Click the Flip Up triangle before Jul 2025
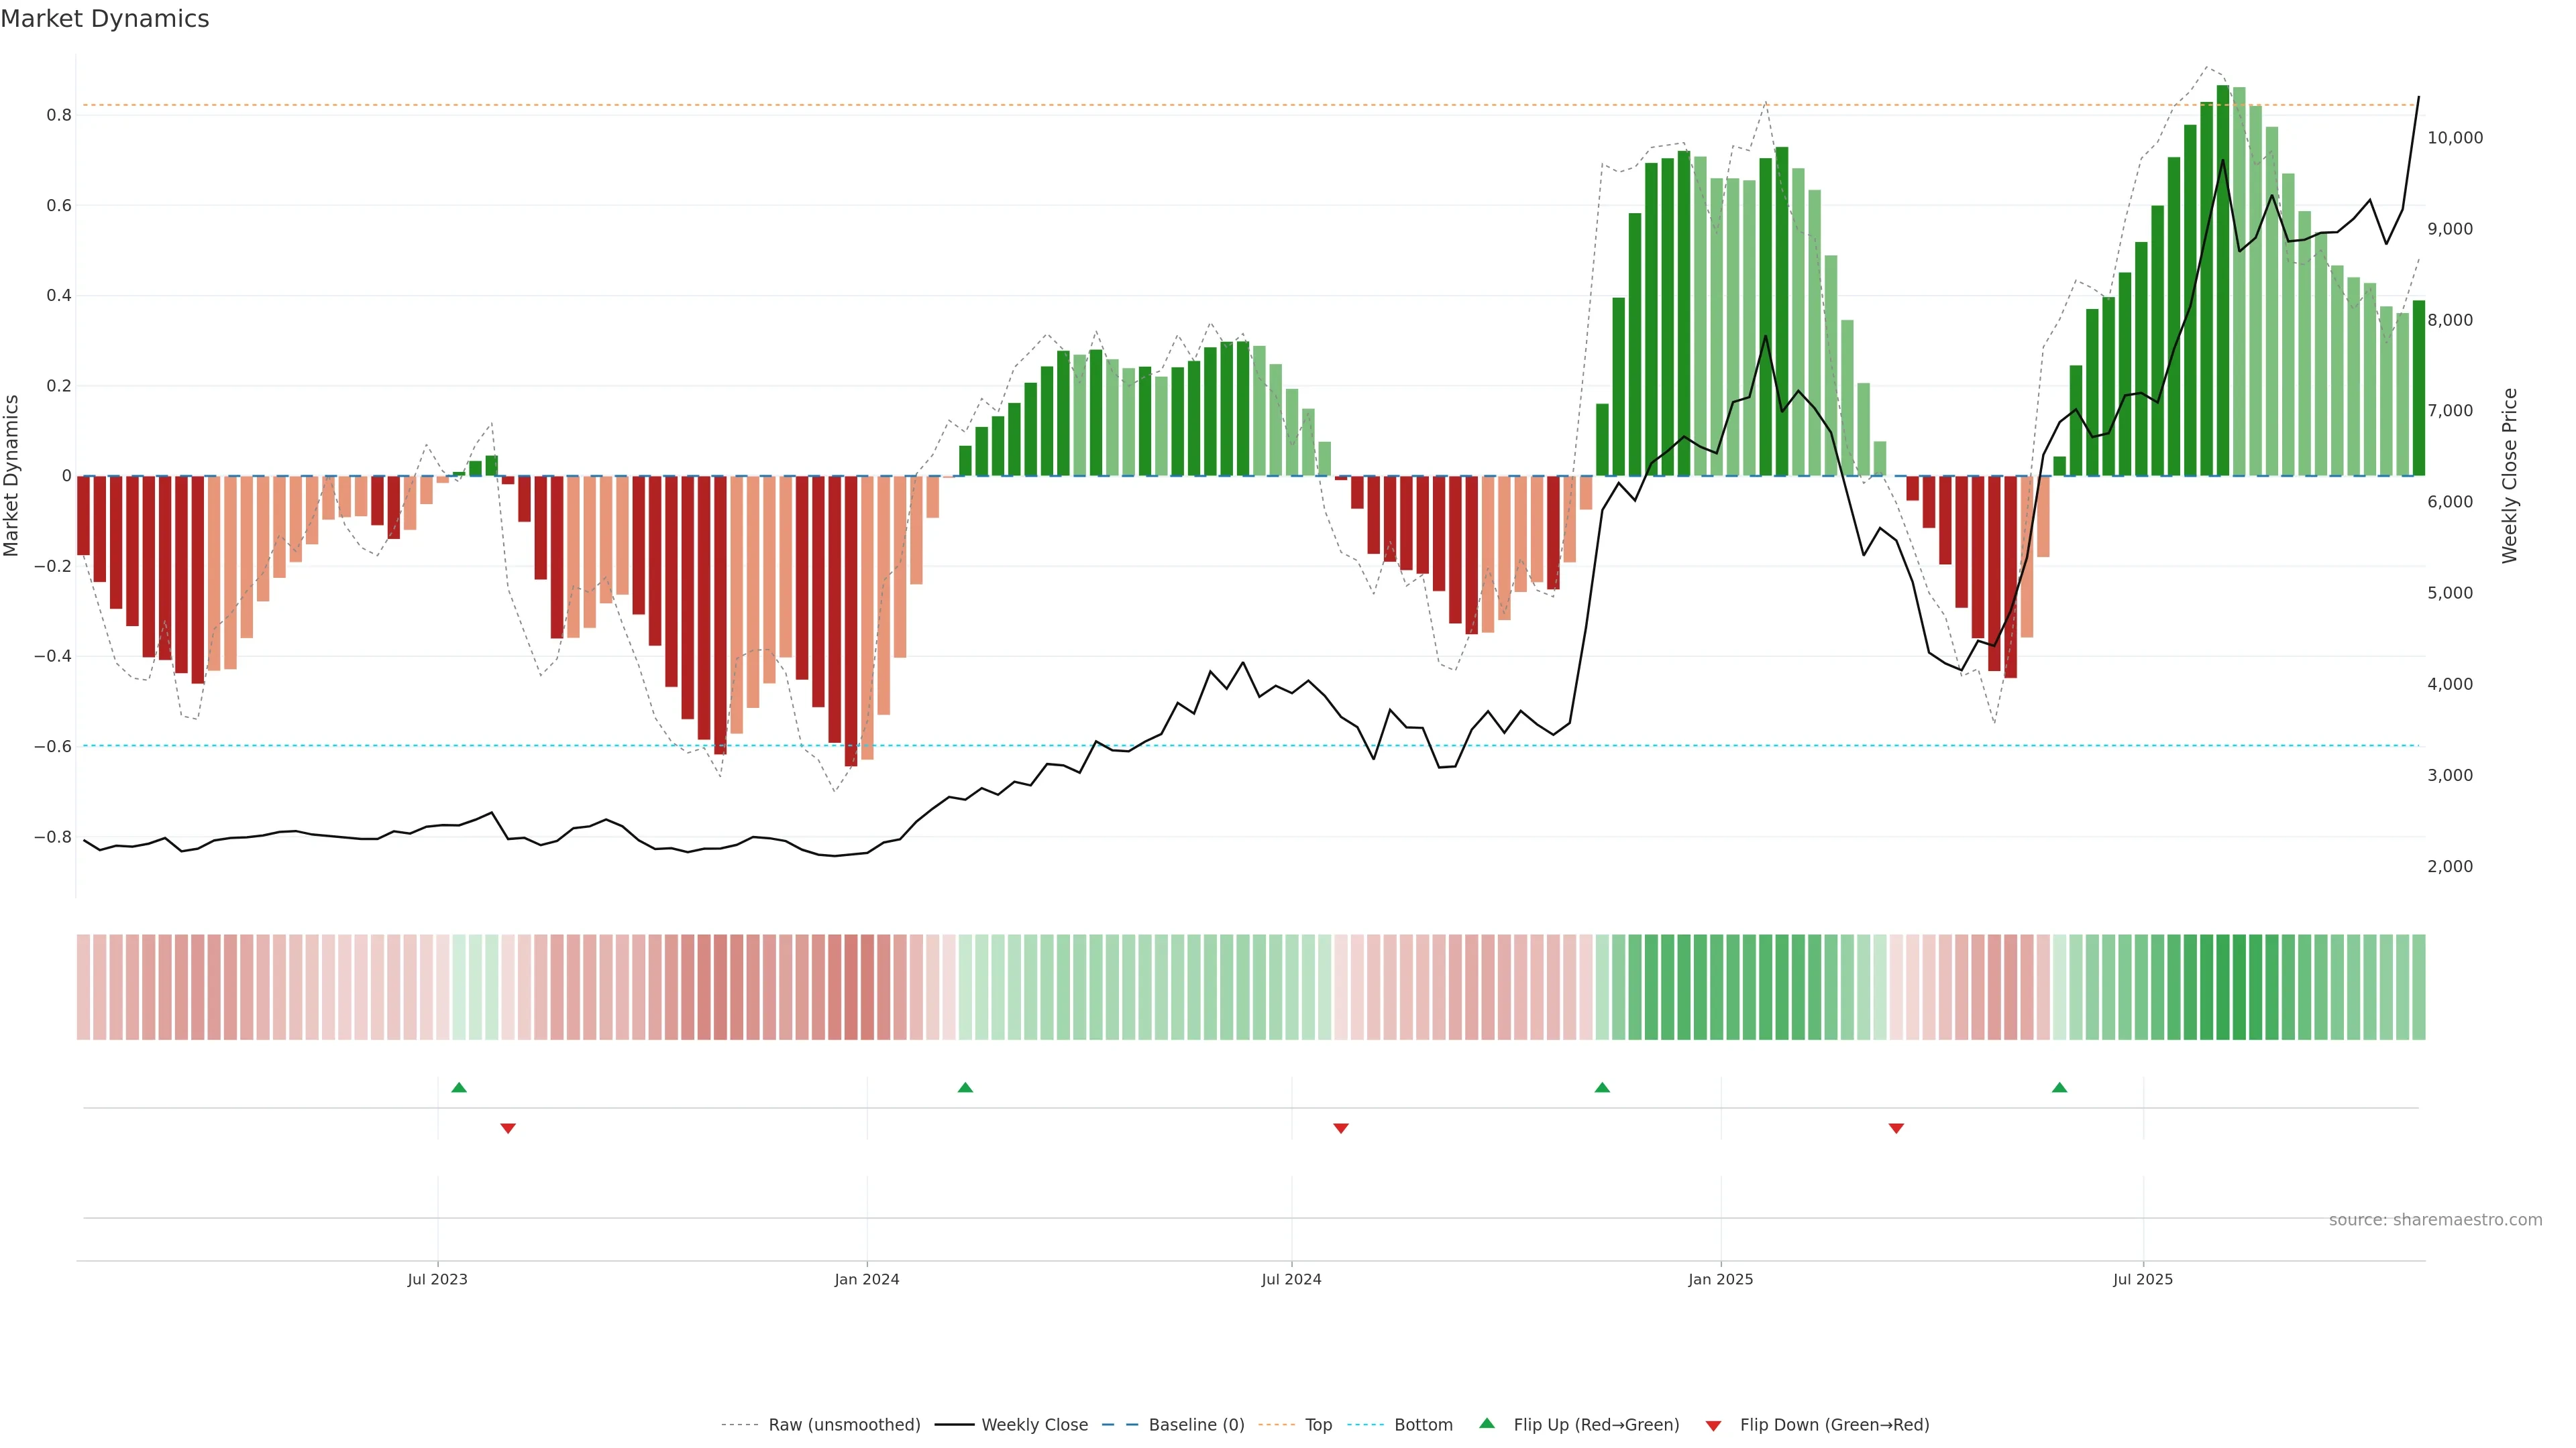The height and width of the screenshot is (1448, 2576). [2059, 1087]
